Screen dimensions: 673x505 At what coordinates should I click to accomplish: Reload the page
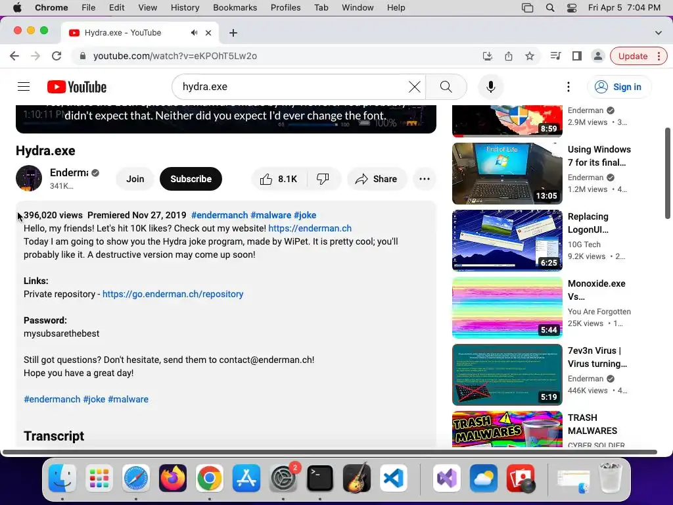57,56
